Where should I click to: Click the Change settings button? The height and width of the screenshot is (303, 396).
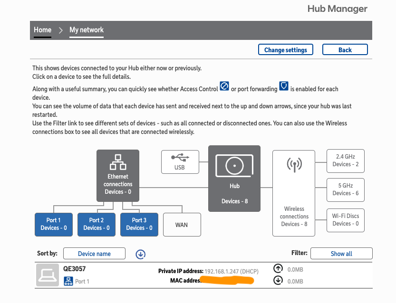coord(286,50)
